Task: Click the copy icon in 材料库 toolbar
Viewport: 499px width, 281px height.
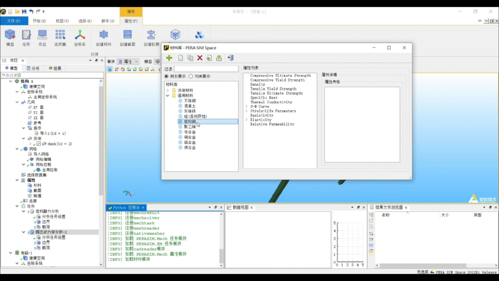Action: pyautogui.click(x=190, y=58)
